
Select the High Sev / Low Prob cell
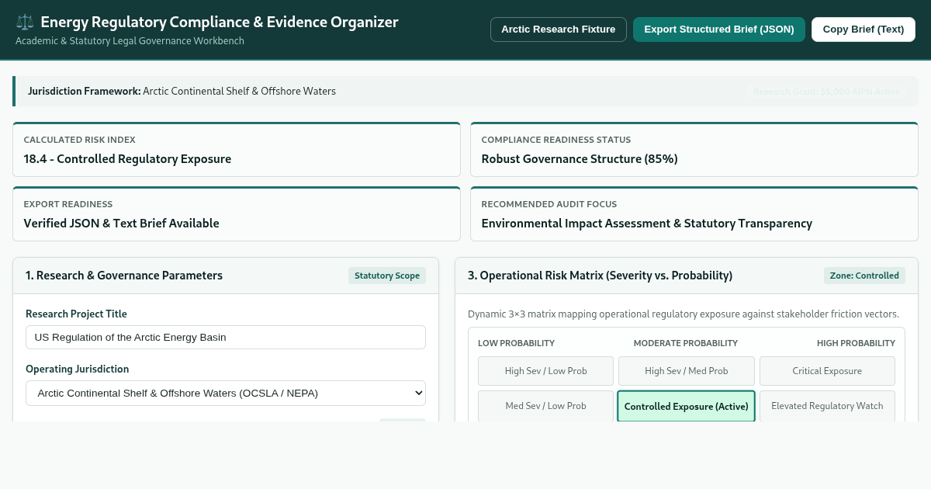coord(545,371)
